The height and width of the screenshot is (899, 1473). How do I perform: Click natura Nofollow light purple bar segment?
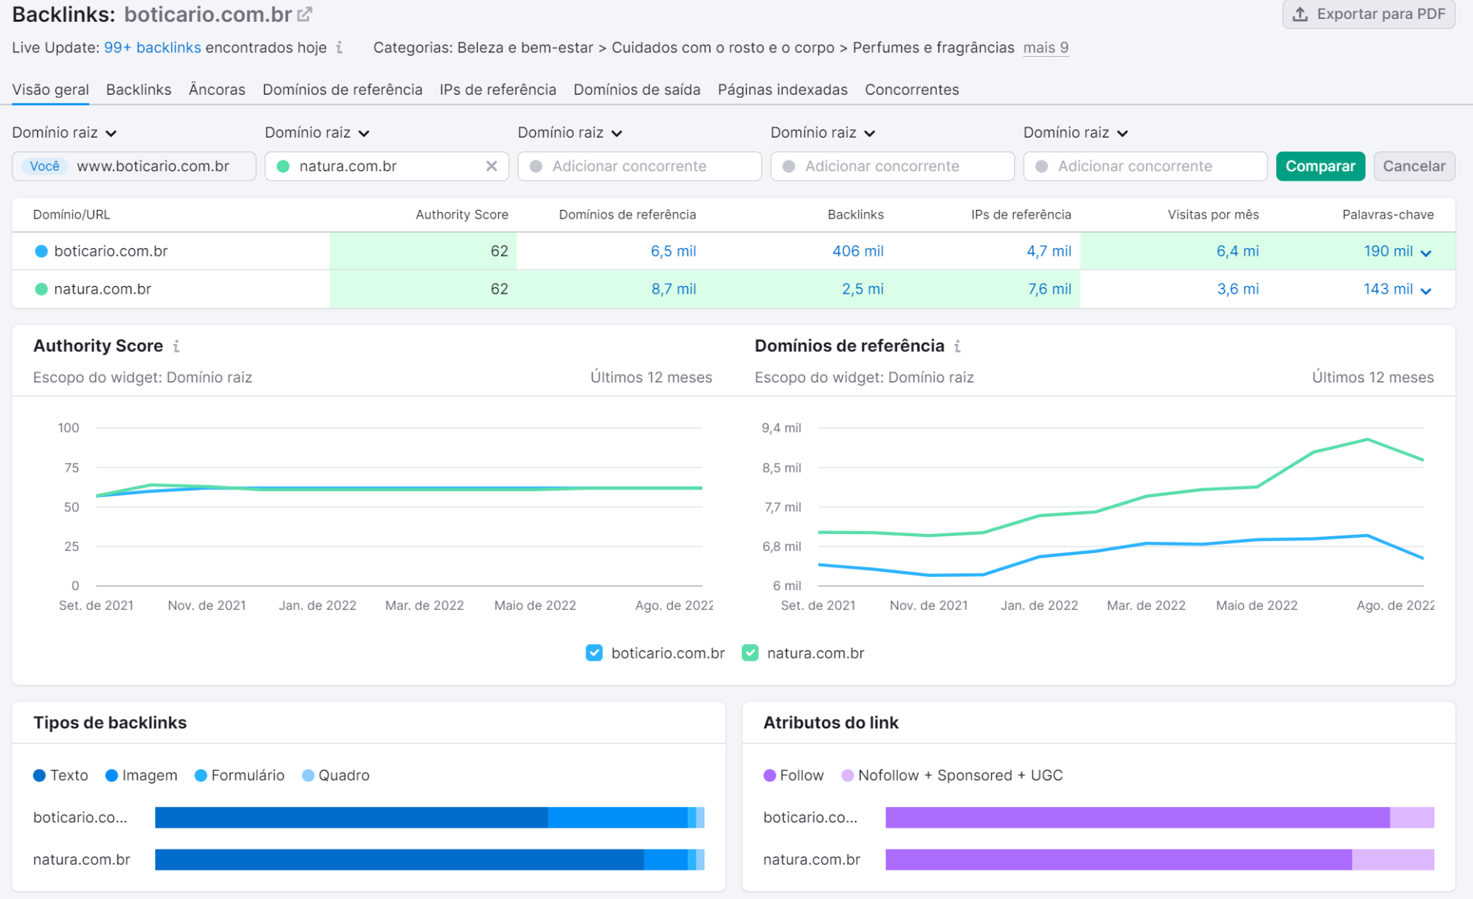click(x=1393, y=860)
